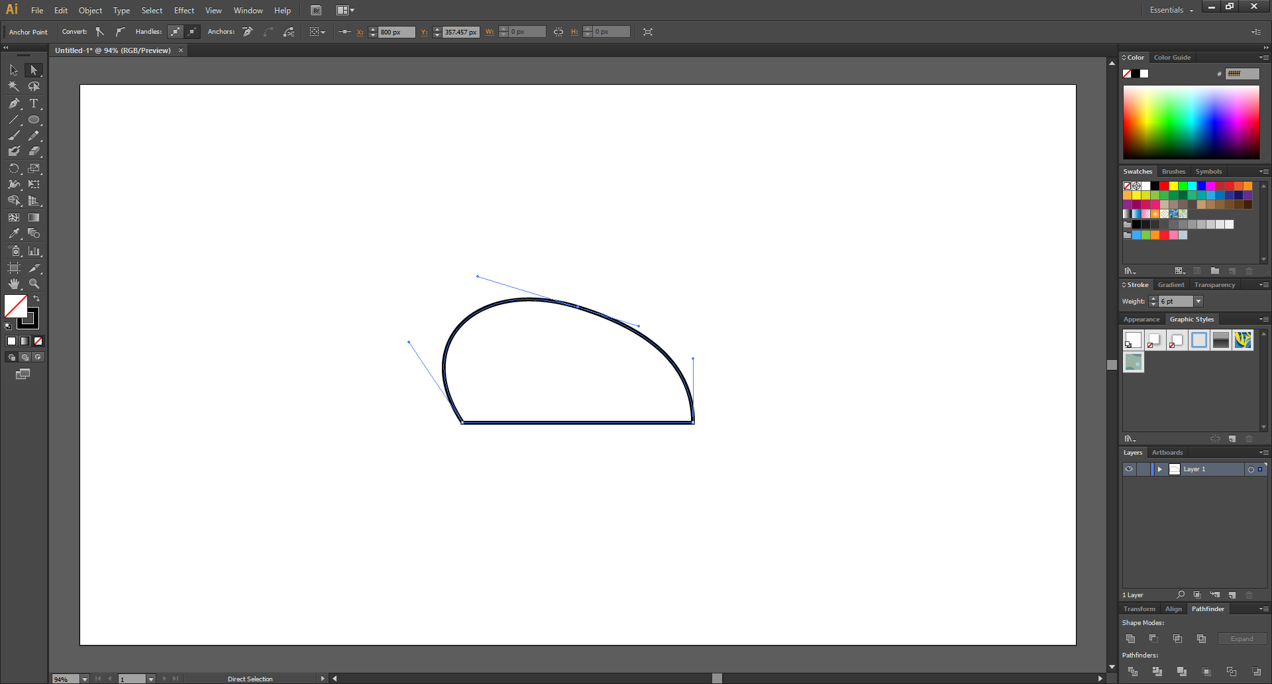The height and width of the screenshot is (684, 1272).
Task: Set paint mode to None
Action: point(38,341)
